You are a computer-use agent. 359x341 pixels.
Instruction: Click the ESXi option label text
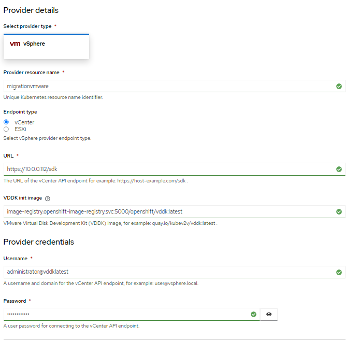(21, 129)
